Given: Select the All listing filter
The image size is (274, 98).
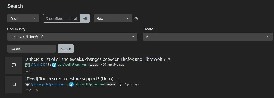Looking at the screenshot, I should point(85,18).
